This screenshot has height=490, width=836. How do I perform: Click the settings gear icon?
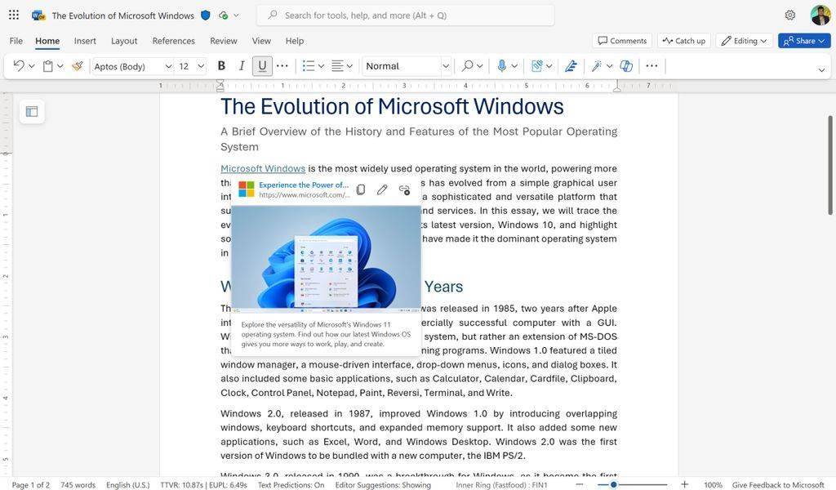[x=789, y=16]
